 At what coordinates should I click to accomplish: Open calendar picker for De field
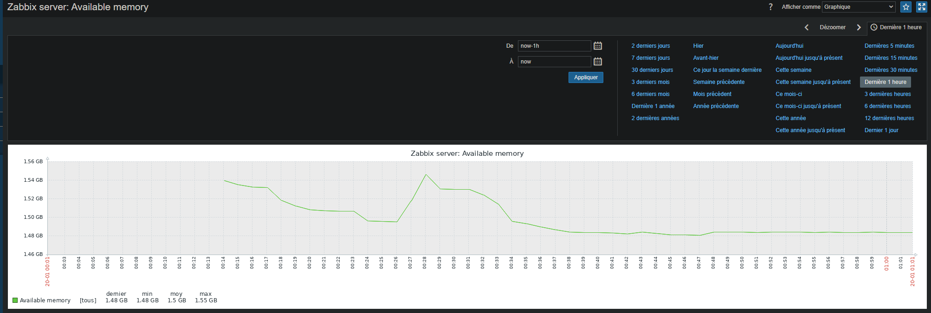(x=598, y=46)
